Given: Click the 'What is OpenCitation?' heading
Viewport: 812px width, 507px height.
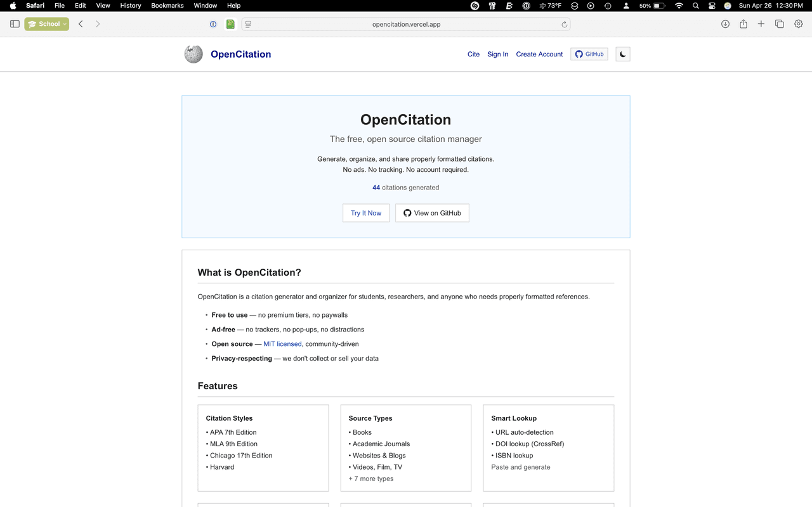Looking at the screenshot, I should [249, 273].
